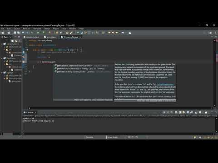Maximize the Package Explorer view
Screen dimensions: 218x163
coord(19,37)
